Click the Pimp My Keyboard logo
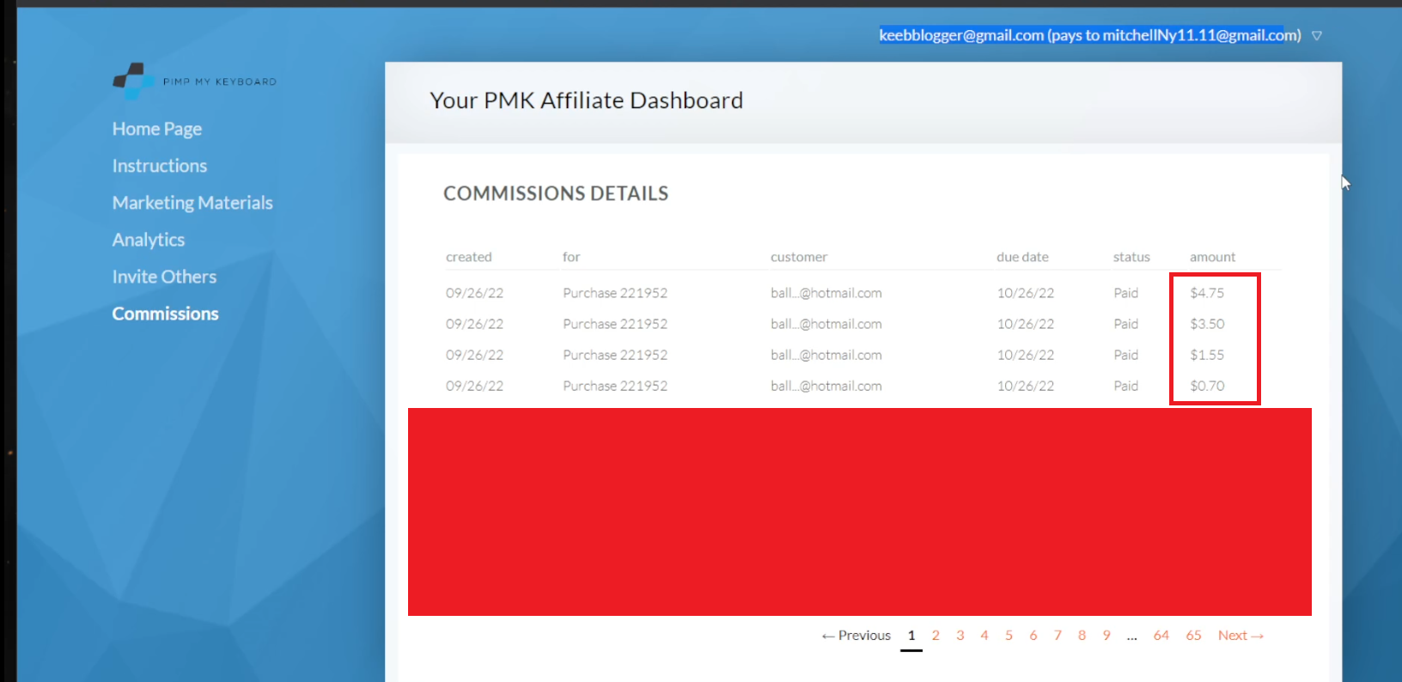The width and height of the screenshot is (1402, 682). (x=194, y=81)
